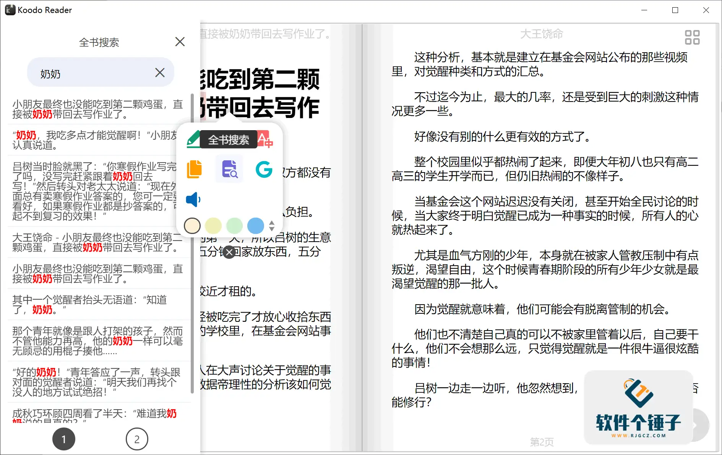Select the blue highlight color swatch
This screenshot has height=455, width=722.
coord(256,226)
